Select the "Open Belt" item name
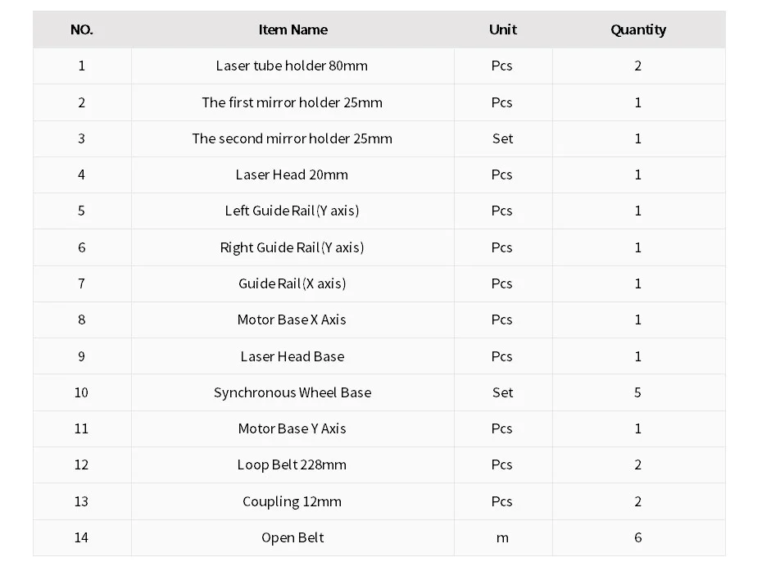The width and height of the screenshot is (762, 571). pyautogui.click(x=292, y=537)
